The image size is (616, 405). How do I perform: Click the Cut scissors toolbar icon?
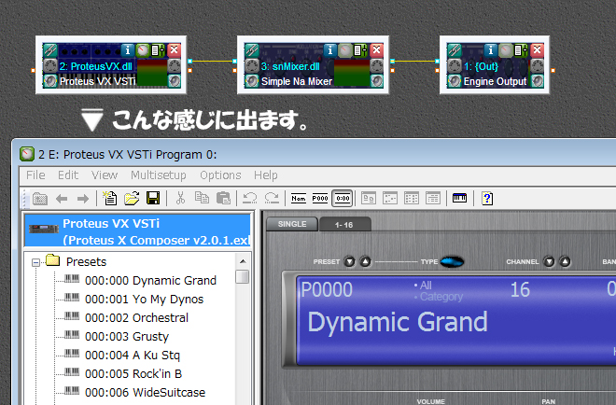[x=180, y=199]
